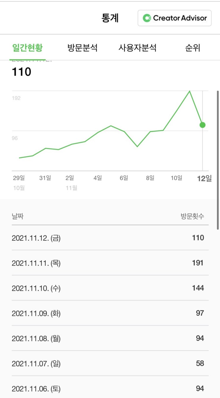The width and height of the screenshot is (220, 398).
Task: Select the 12일 label on chart axis
Action: [x=205, y=178]
